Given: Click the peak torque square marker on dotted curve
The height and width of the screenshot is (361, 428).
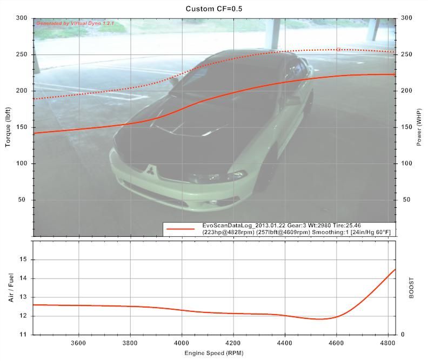Looking at the screenshot, I should (x=338, y=49).
